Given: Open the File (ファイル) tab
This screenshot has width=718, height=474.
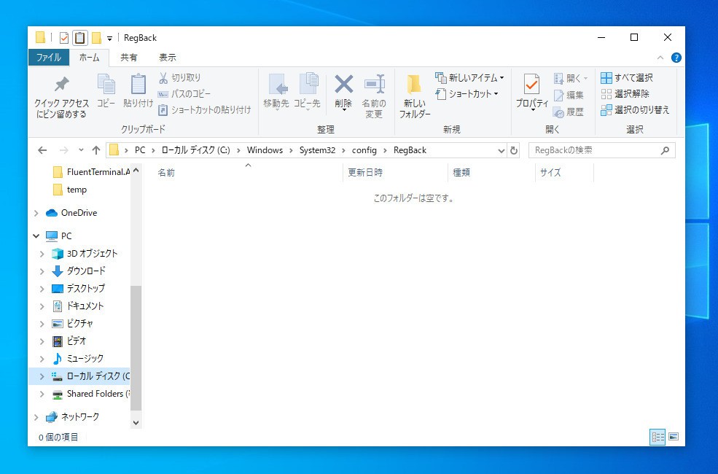Looking at the screenshot, I should pos(49,57).
